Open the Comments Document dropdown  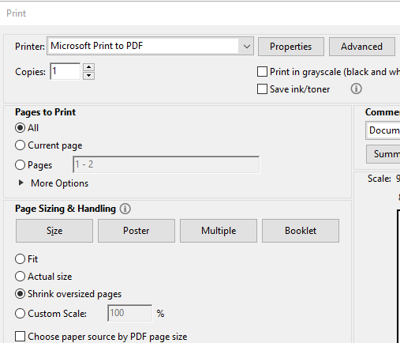click(x=383, y=130)
